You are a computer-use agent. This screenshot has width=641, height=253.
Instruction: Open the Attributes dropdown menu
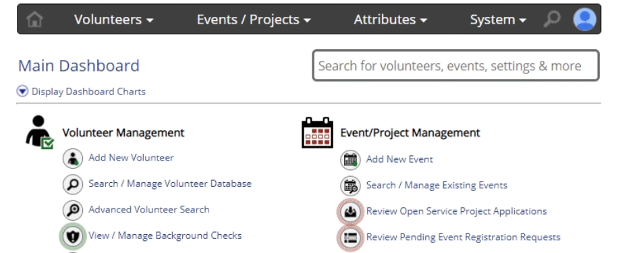pos(391,19)
